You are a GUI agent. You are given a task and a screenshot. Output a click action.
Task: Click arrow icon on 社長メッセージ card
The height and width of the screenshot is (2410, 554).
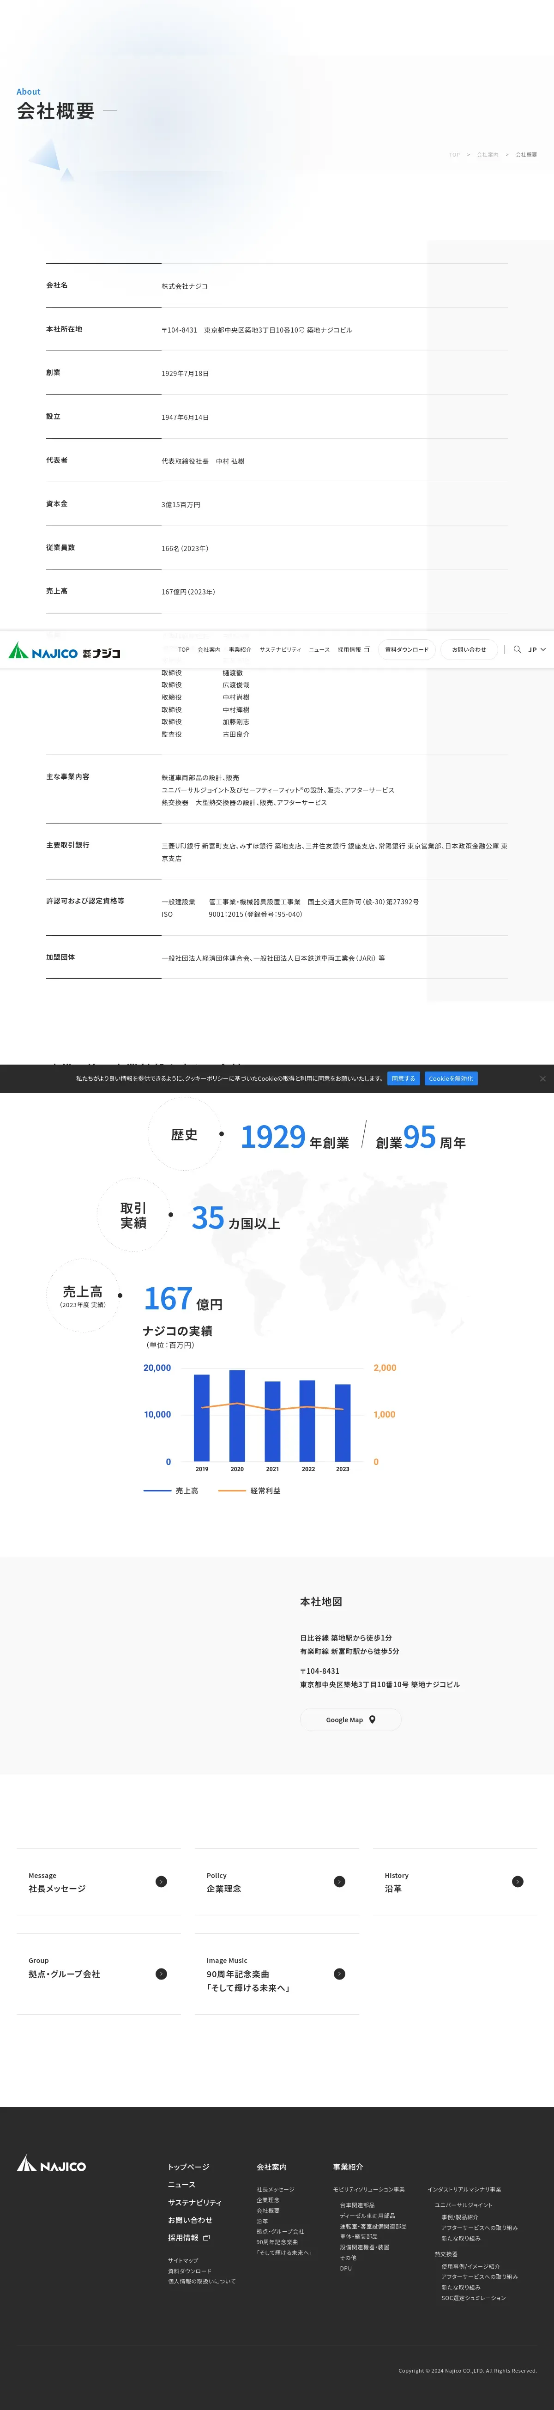(x=161, y=1882)
